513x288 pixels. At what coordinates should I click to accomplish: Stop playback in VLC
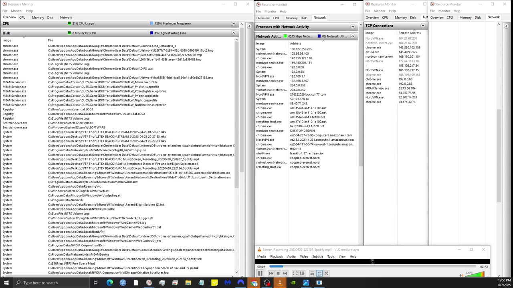pos(278,273)
